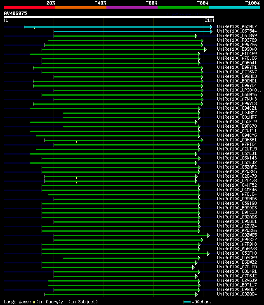
Task: Click the UniRef100_Q9ZWQ5 label
Action: click(237, 235)
